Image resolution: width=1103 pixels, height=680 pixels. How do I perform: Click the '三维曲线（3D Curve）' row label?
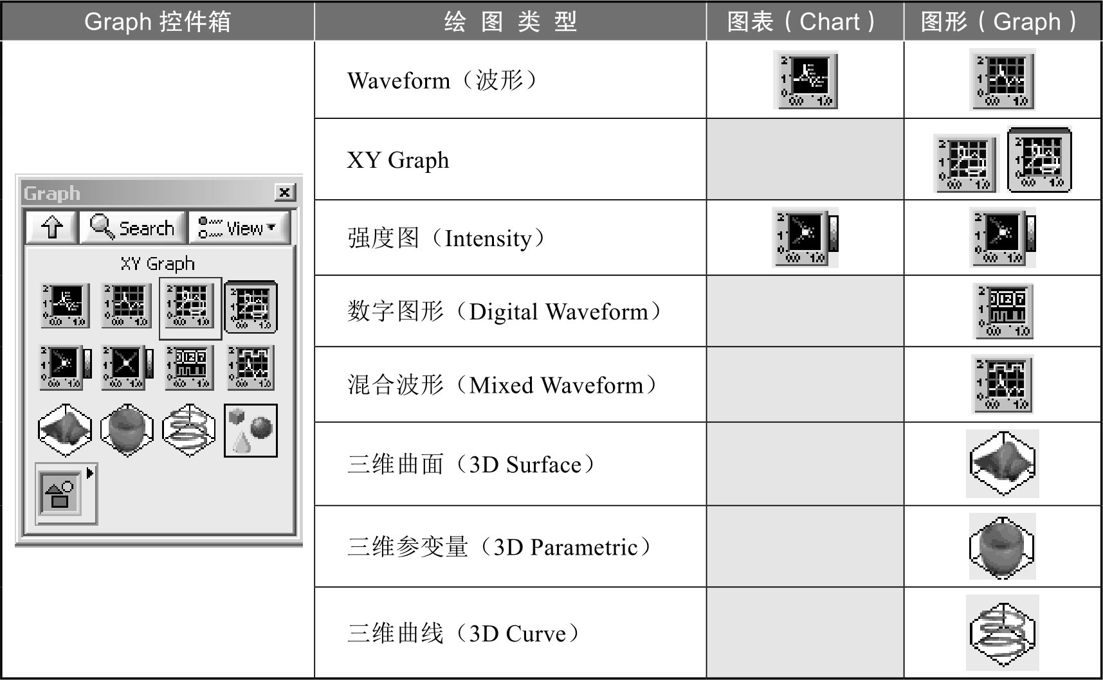(464, 634)
